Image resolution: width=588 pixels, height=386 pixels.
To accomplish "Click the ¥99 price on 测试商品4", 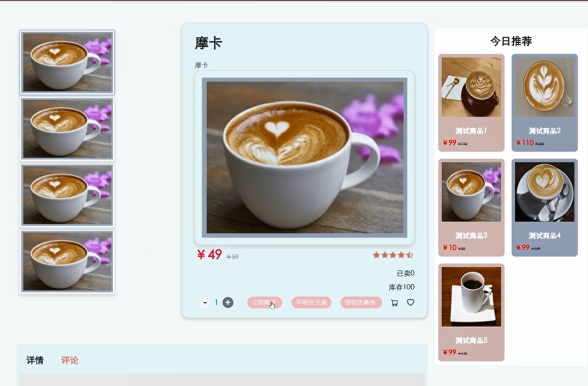I will [523, 248].
